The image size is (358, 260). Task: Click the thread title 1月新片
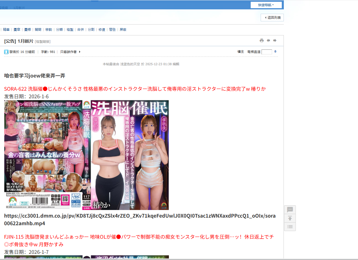pyautogui.click(x=26, y=41)
